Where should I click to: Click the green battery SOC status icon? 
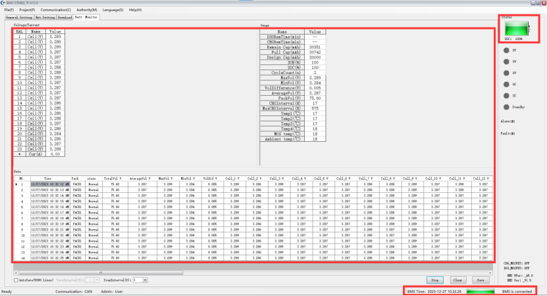point(519,28)
